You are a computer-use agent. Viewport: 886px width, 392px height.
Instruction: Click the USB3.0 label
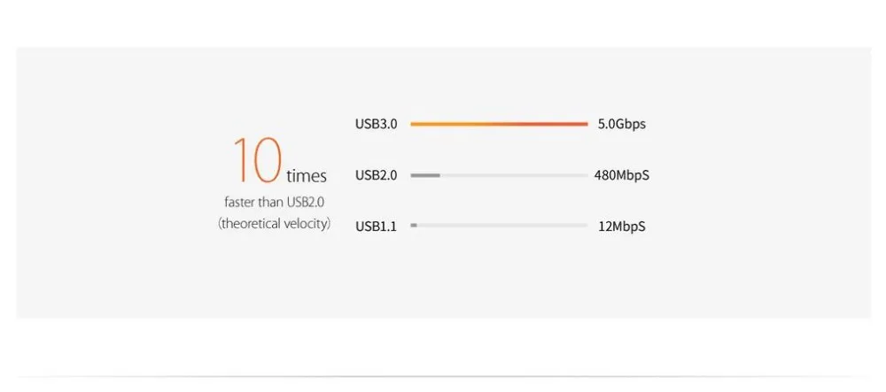[376, 124]
